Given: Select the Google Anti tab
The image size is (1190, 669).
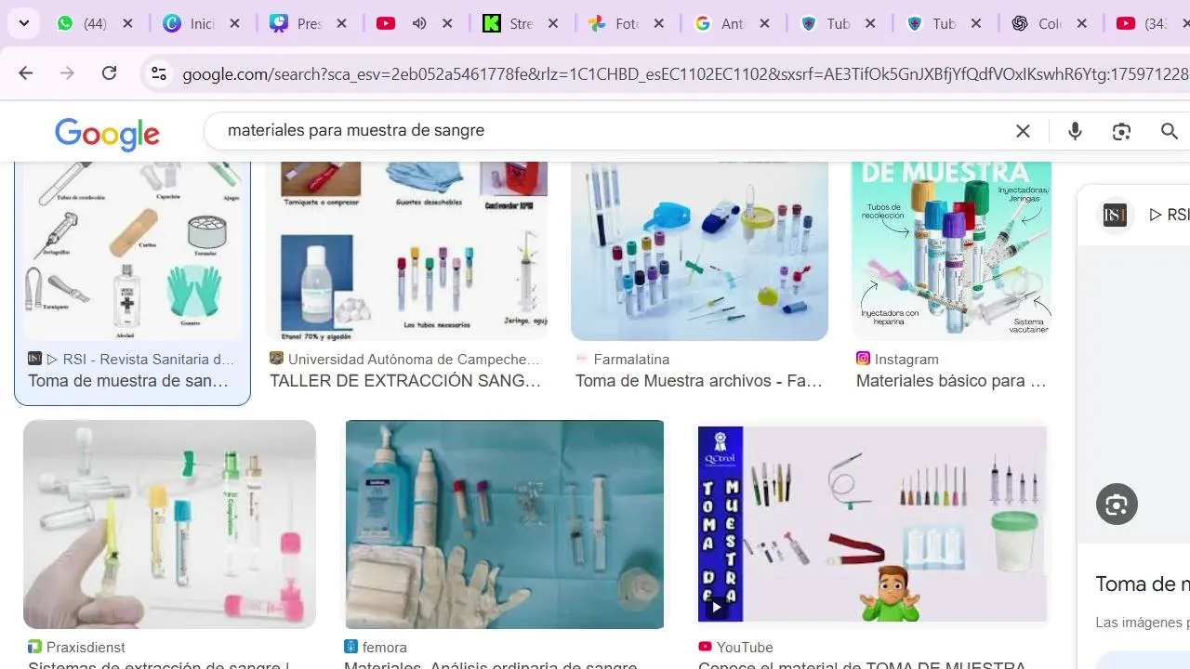Looking at the screenshot, I should [720, 23].
